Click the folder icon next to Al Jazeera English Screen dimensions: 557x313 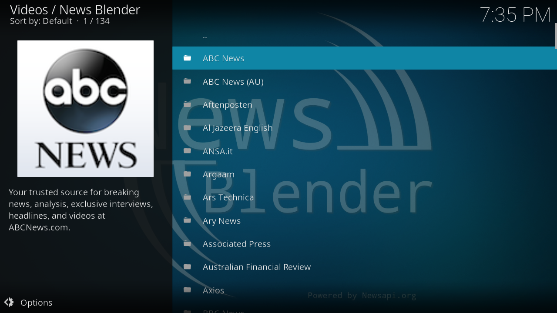tap(188, 127)
